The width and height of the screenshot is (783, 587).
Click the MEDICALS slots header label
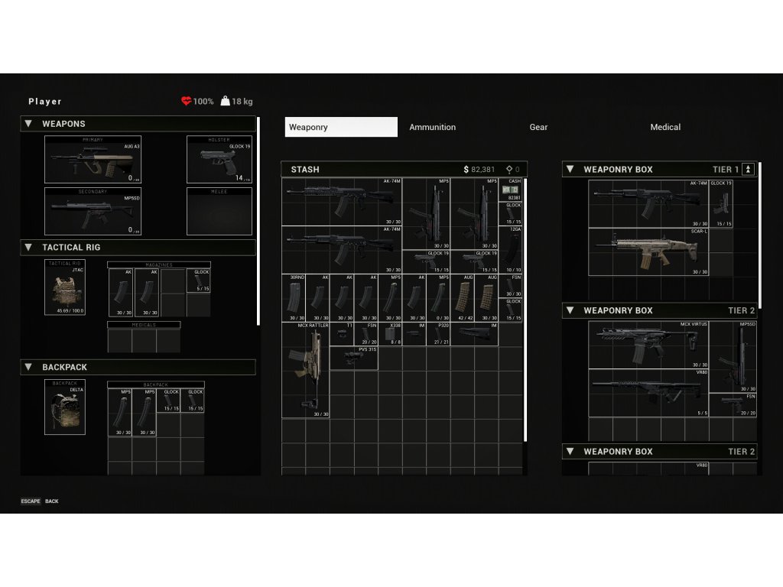tap(144, 324)
